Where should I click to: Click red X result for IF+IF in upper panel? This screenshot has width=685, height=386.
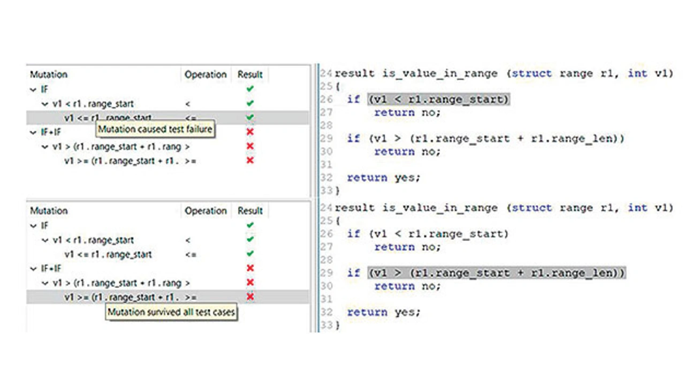pyautogui.click(x=250, y=132)
